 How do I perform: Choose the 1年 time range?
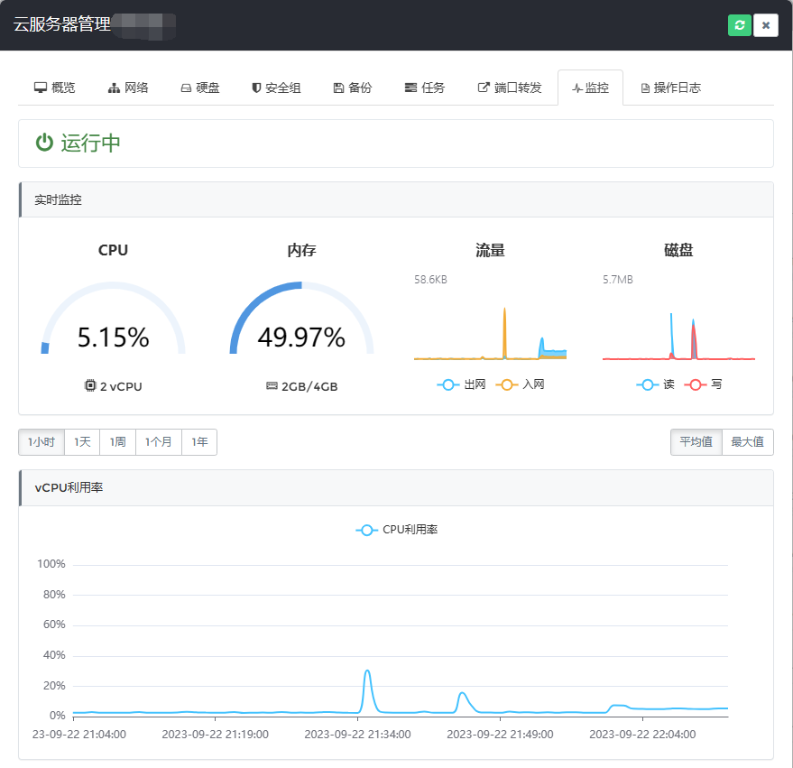[199, 442]
